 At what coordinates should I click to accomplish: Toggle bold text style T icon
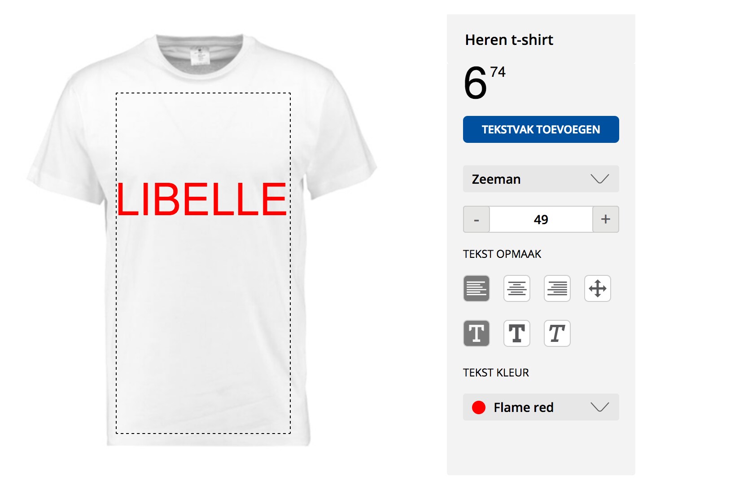516,333
